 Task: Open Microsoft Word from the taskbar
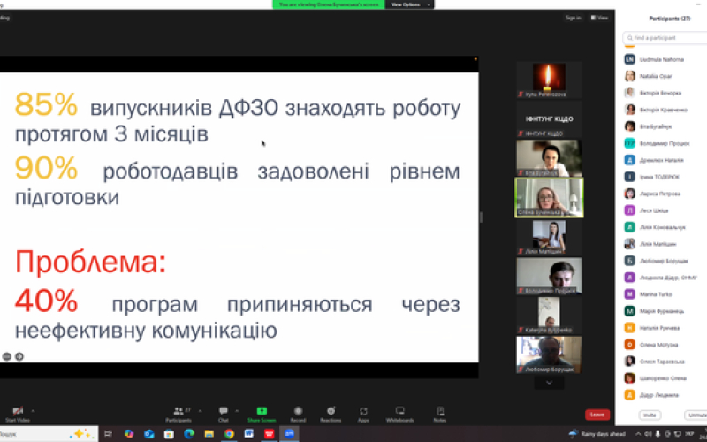[x=249, y=434]
